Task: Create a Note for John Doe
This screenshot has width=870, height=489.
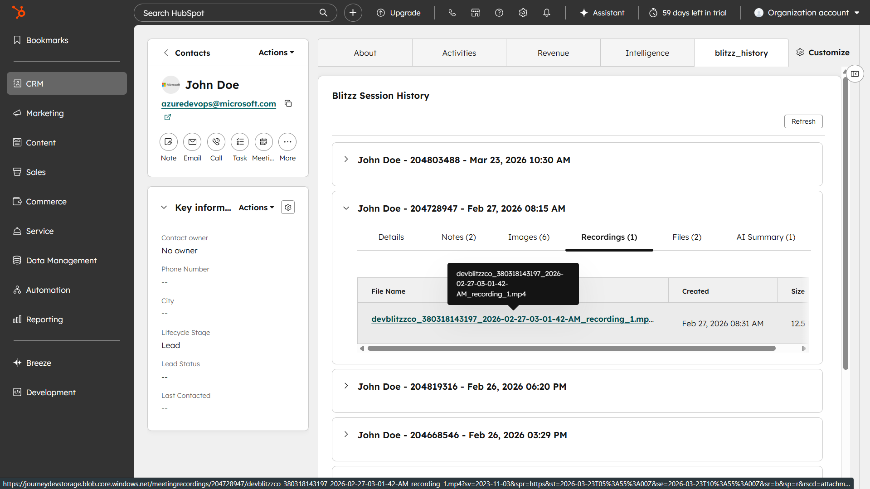Action: point(169,142)
